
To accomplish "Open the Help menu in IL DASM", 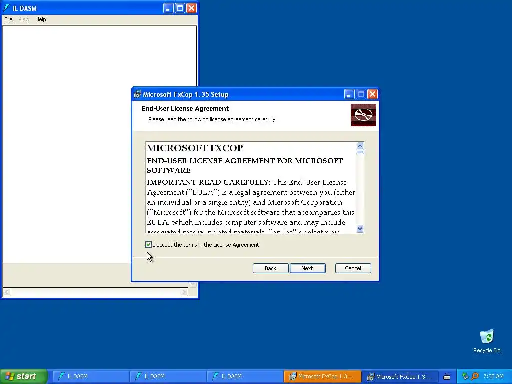I will tap(41, 19).
